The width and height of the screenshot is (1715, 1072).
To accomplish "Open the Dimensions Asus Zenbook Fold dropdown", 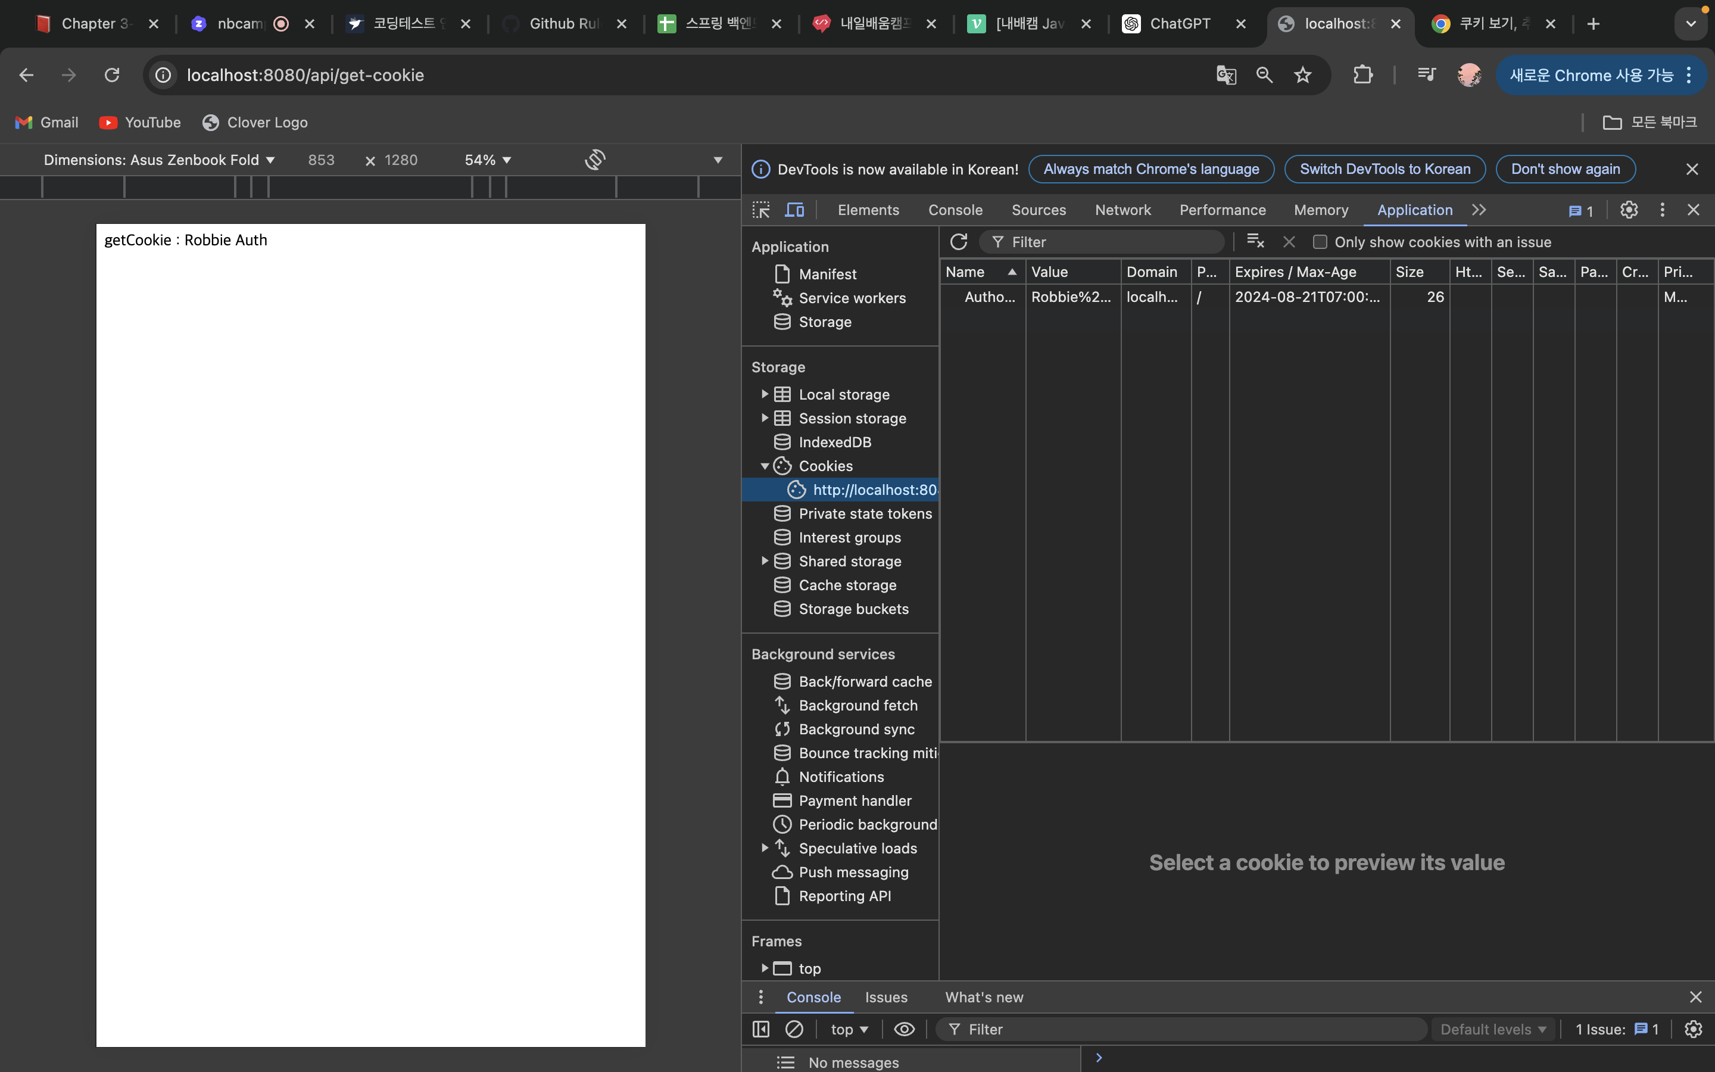I will tap(159, 160).
